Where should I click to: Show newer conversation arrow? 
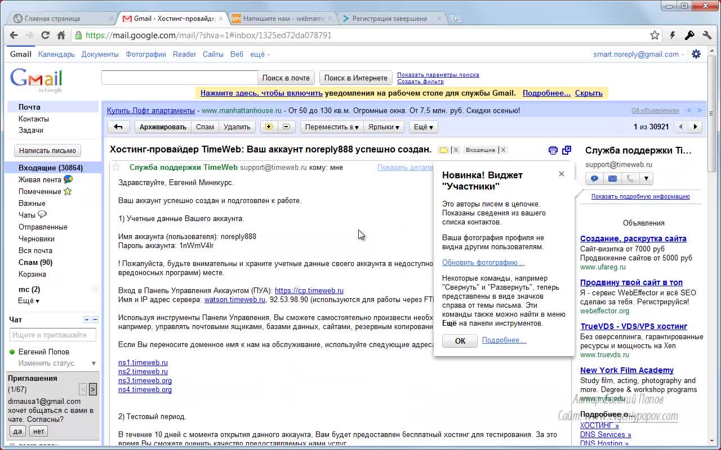(x=680, y=127)
